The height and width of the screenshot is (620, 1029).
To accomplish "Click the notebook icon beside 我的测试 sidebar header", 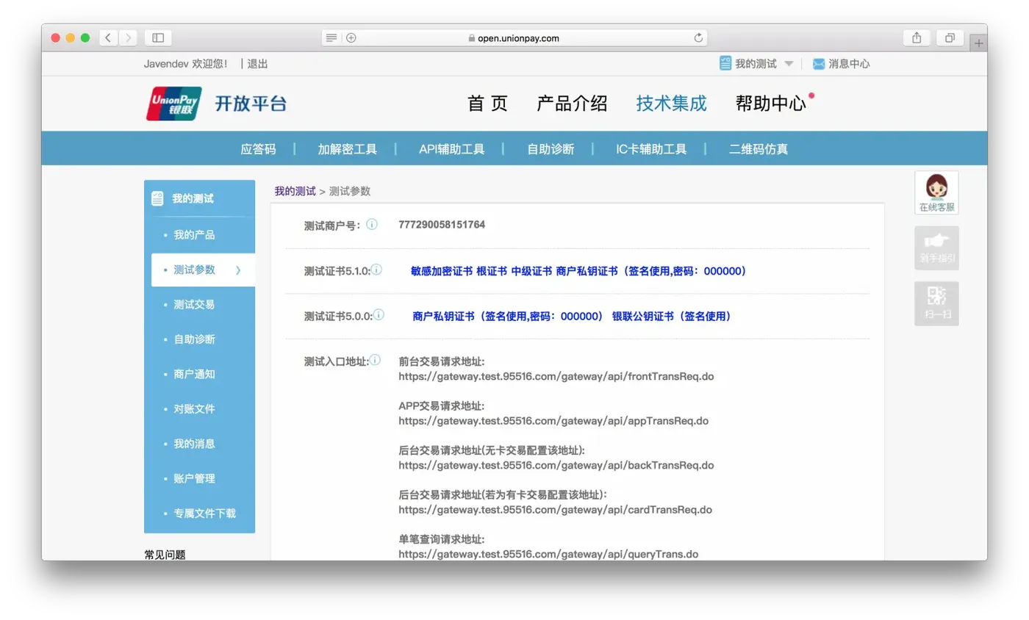I will click(x=156, y=197).
